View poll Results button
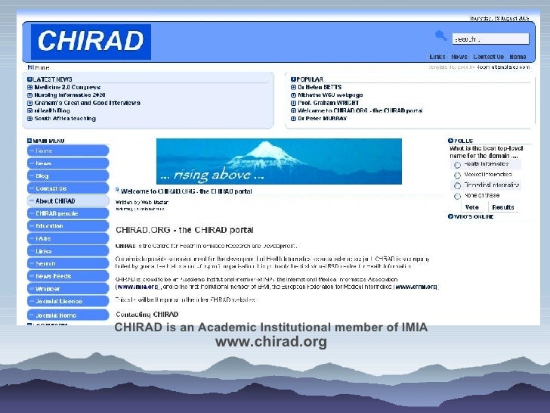550x413 pixels. pyautogui.click(x=503, y=207)
